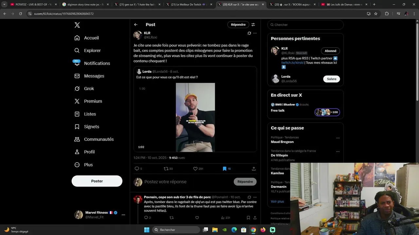Click the reply icon with 5 comments
419x235 pixels.
[x=137, y=169]
